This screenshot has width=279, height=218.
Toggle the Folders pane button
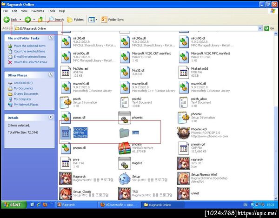coord(75,20)
